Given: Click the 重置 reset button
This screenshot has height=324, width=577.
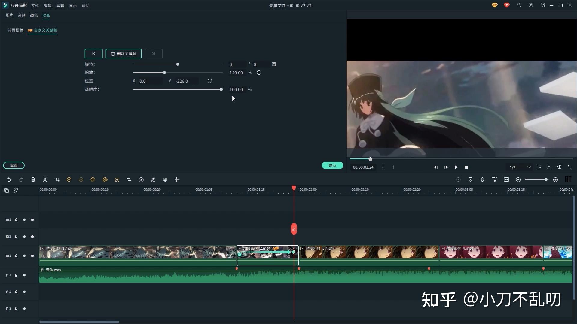Looking at the screenshot, I should [x=14, y=165].
